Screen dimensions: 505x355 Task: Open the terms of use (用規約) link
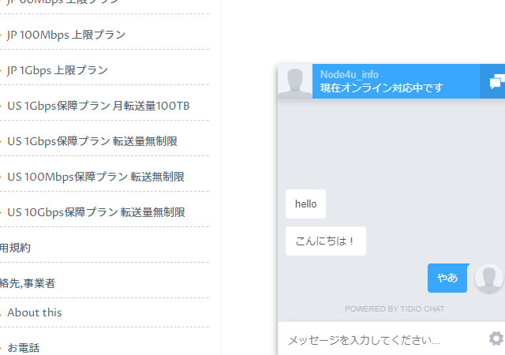pyautogui.click(x=16, y=248)
